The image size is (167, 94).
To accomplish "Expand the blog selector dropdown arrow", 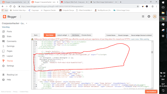I will pos(27,23).
